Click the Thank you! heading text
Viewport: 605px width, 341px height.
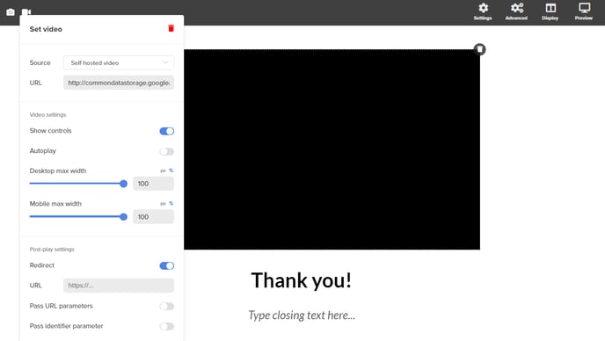302,280
